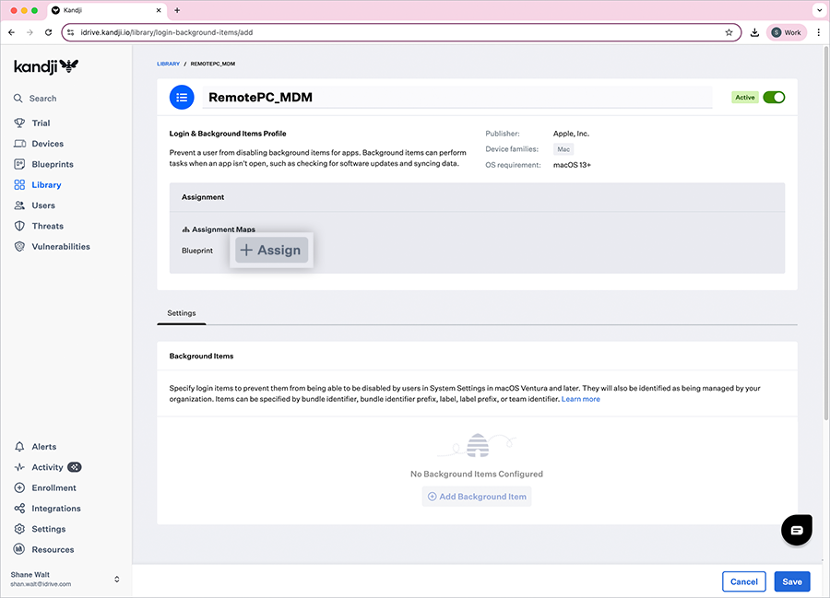The width and height of the screenshot is (830, 598).
Task: Open the chat support bubble
Action: (797, 530)
